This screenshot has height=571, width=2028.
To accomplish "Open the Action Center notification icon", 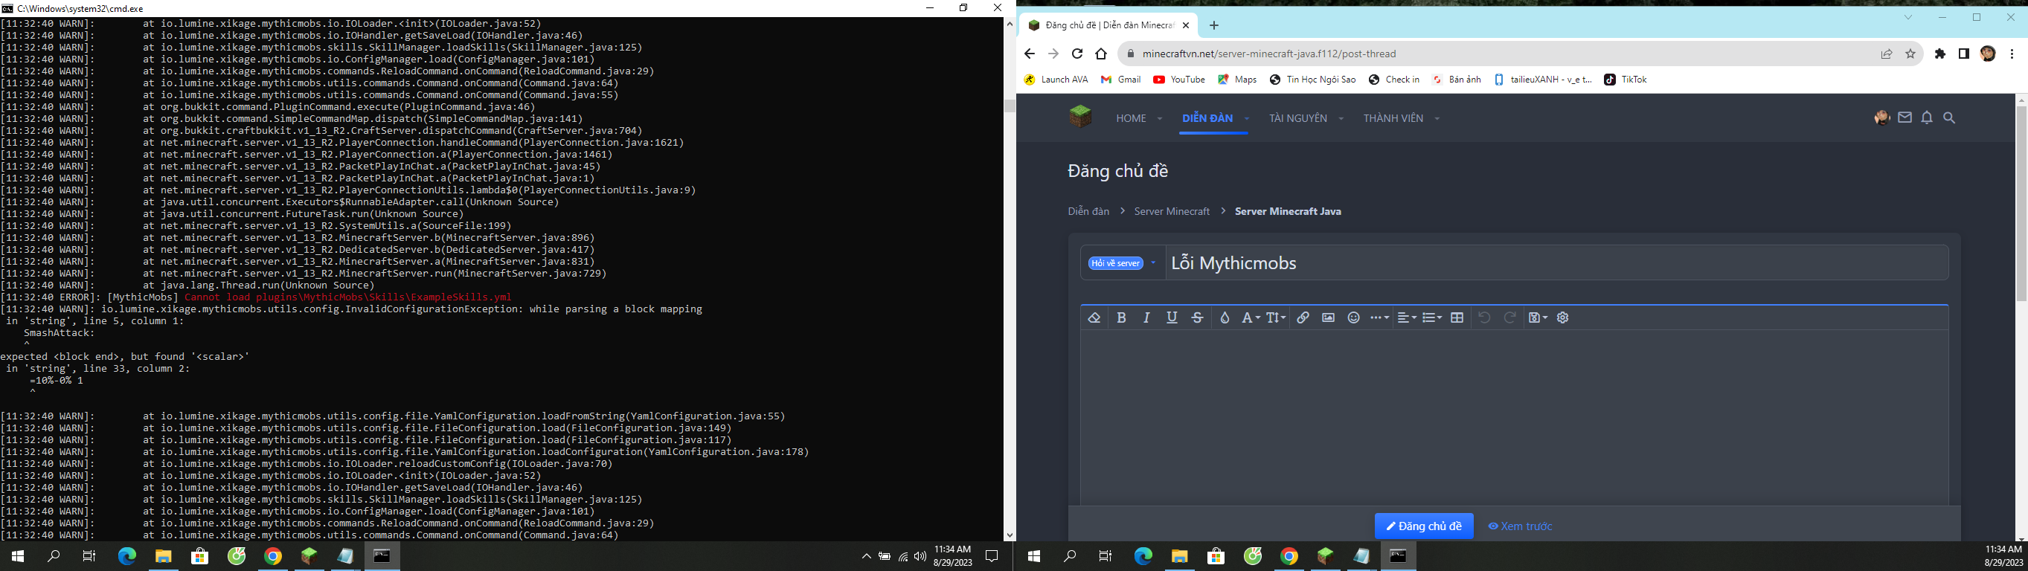I will (x=992, y=557).
